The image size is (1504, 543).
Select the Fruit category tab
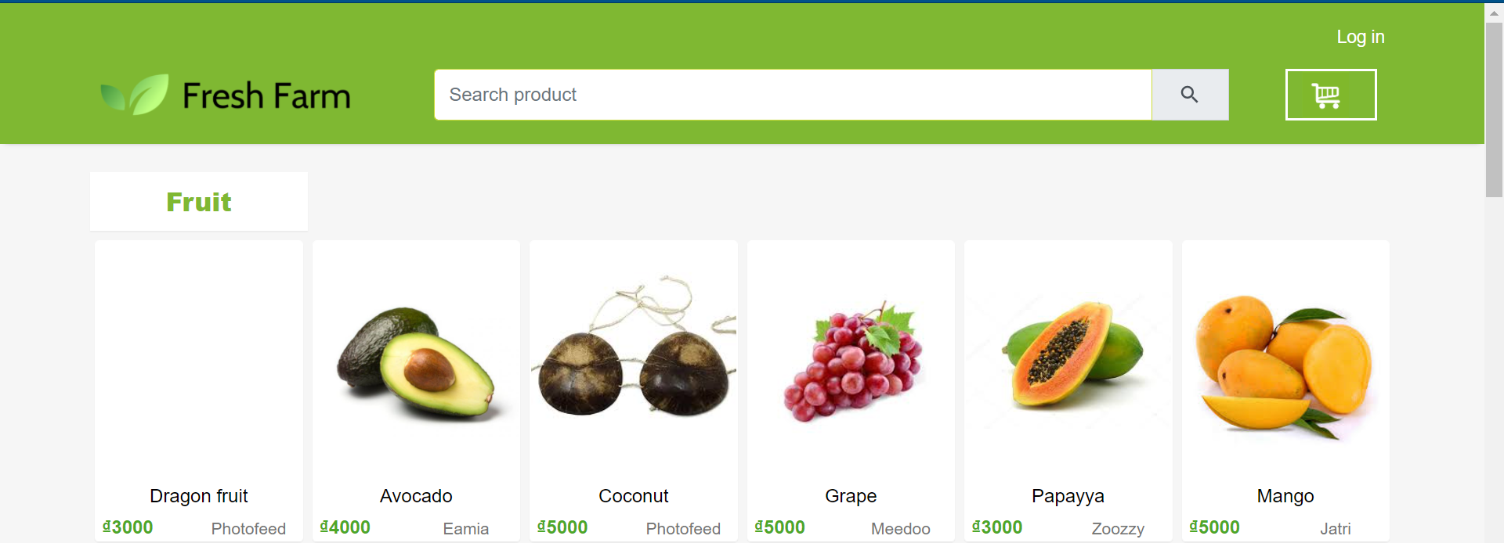point(199,202)
